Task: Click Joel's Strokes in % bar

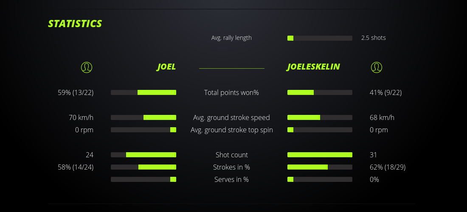Action: 143,167
